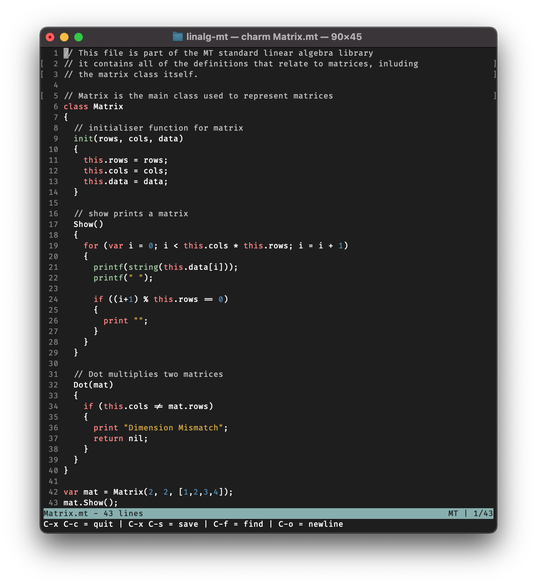Viewport: 537px width, 586px height.
Task: Click the 'printf(string(' call on line 21
Action: pyautogui.click(x=126, y=267)
